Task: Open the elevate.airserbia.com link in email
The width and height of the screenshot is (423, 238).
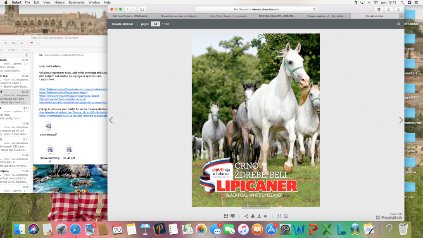Action: 73,112
